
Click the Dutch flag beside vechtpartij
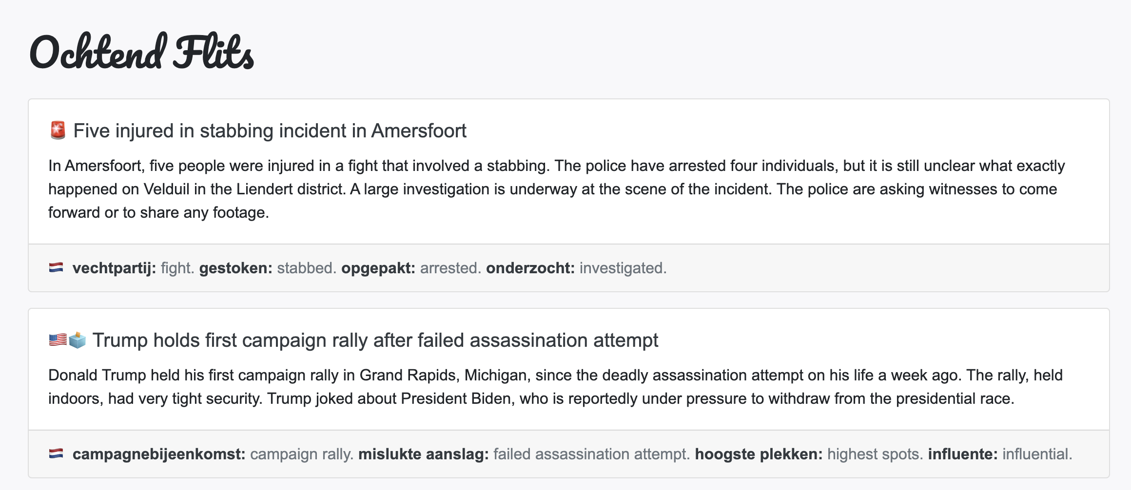click(x=56, y=267)
